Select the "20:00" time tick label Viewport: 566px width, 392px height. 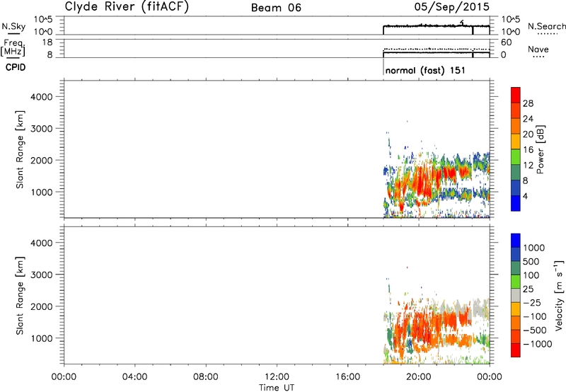click(418, 377)
